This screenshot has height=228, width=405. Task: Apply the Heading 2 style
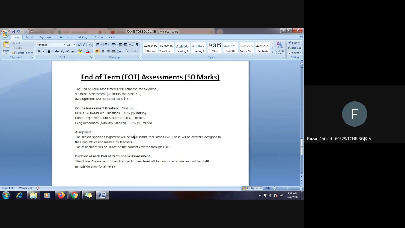click(x=198, y=48)
